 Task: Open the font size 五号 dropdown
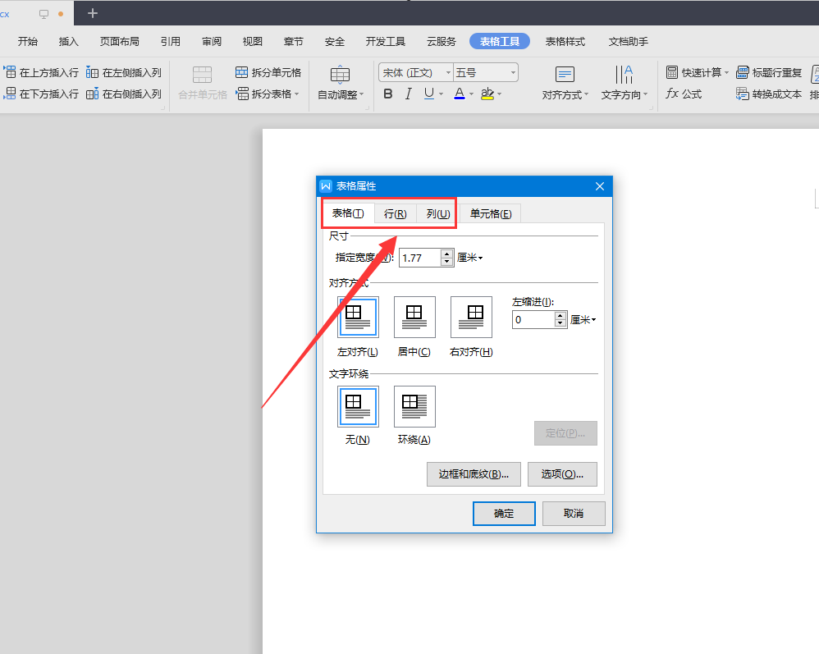coord(514,72)
